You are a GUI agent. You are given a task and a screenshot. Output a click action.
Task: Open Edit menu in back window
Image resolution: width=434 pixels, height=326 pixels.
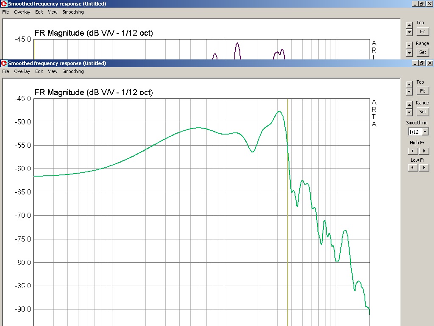coord(39,12)
